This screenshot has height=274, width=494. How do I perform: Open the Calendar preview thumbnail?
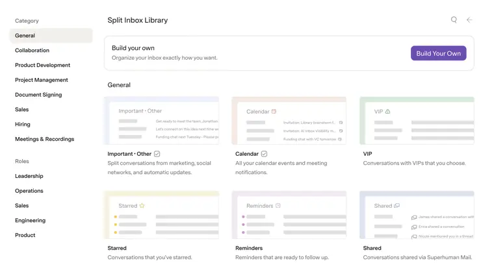[289, 121]
